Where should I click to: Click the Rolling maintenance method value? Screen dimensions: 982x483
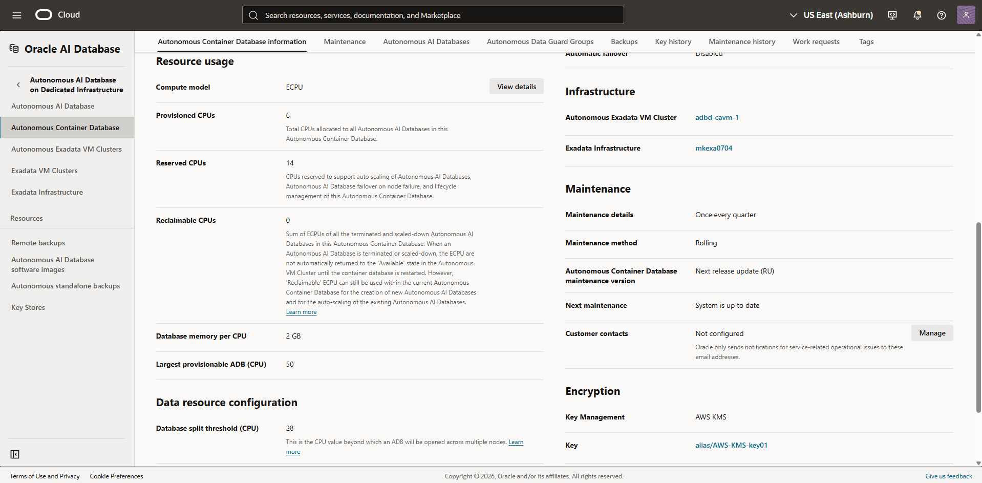pos(706,243)
